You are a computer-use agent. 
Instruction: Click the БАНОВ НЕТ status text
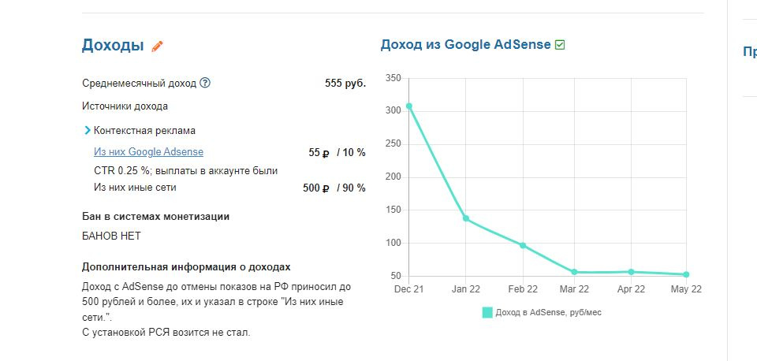111,236
